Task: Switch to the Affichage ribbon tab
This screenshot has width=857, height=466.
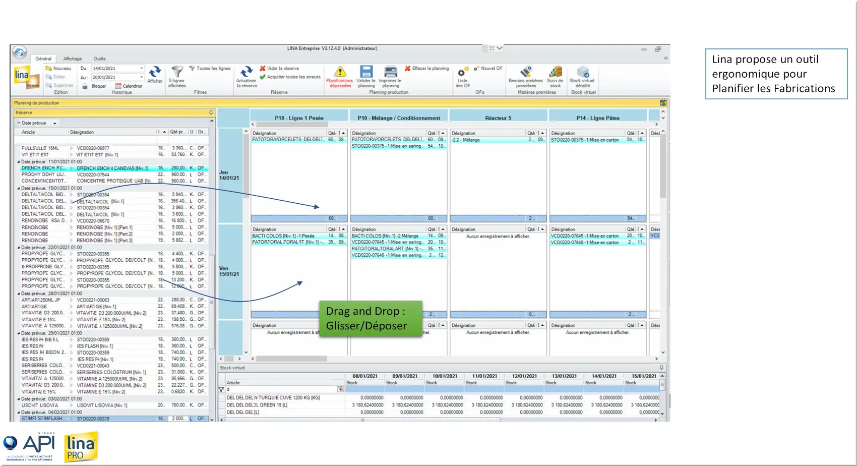Action: (x=73, y=59)
